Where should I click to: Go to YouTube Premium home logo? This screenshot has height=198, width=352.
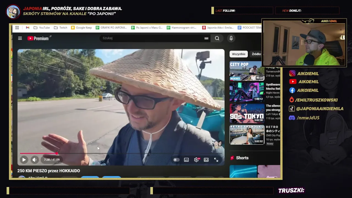point(39,38)
